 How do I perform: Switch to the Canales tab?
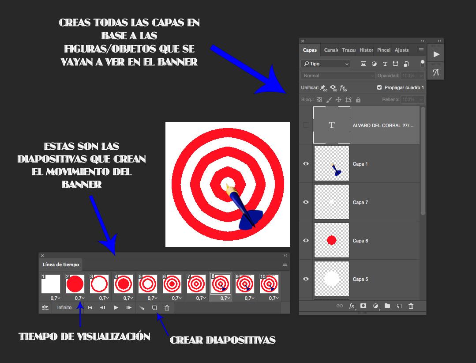(x=330, y=50)
